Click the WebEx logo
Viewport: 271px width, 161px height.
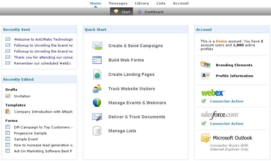213,93
